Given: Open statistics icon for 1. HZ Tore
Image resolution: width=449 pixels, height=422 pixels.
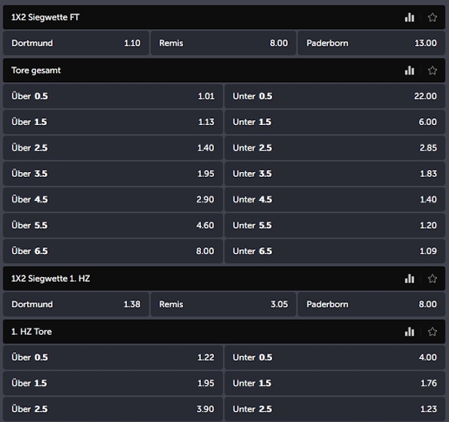Looking at the screenshot, I should coord(410,332).
